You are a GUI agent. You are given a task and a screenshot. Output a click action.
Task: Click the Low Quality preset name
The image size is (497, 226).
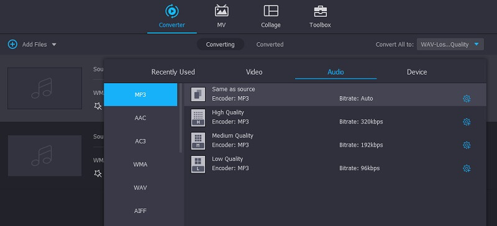tap(227, 159)
